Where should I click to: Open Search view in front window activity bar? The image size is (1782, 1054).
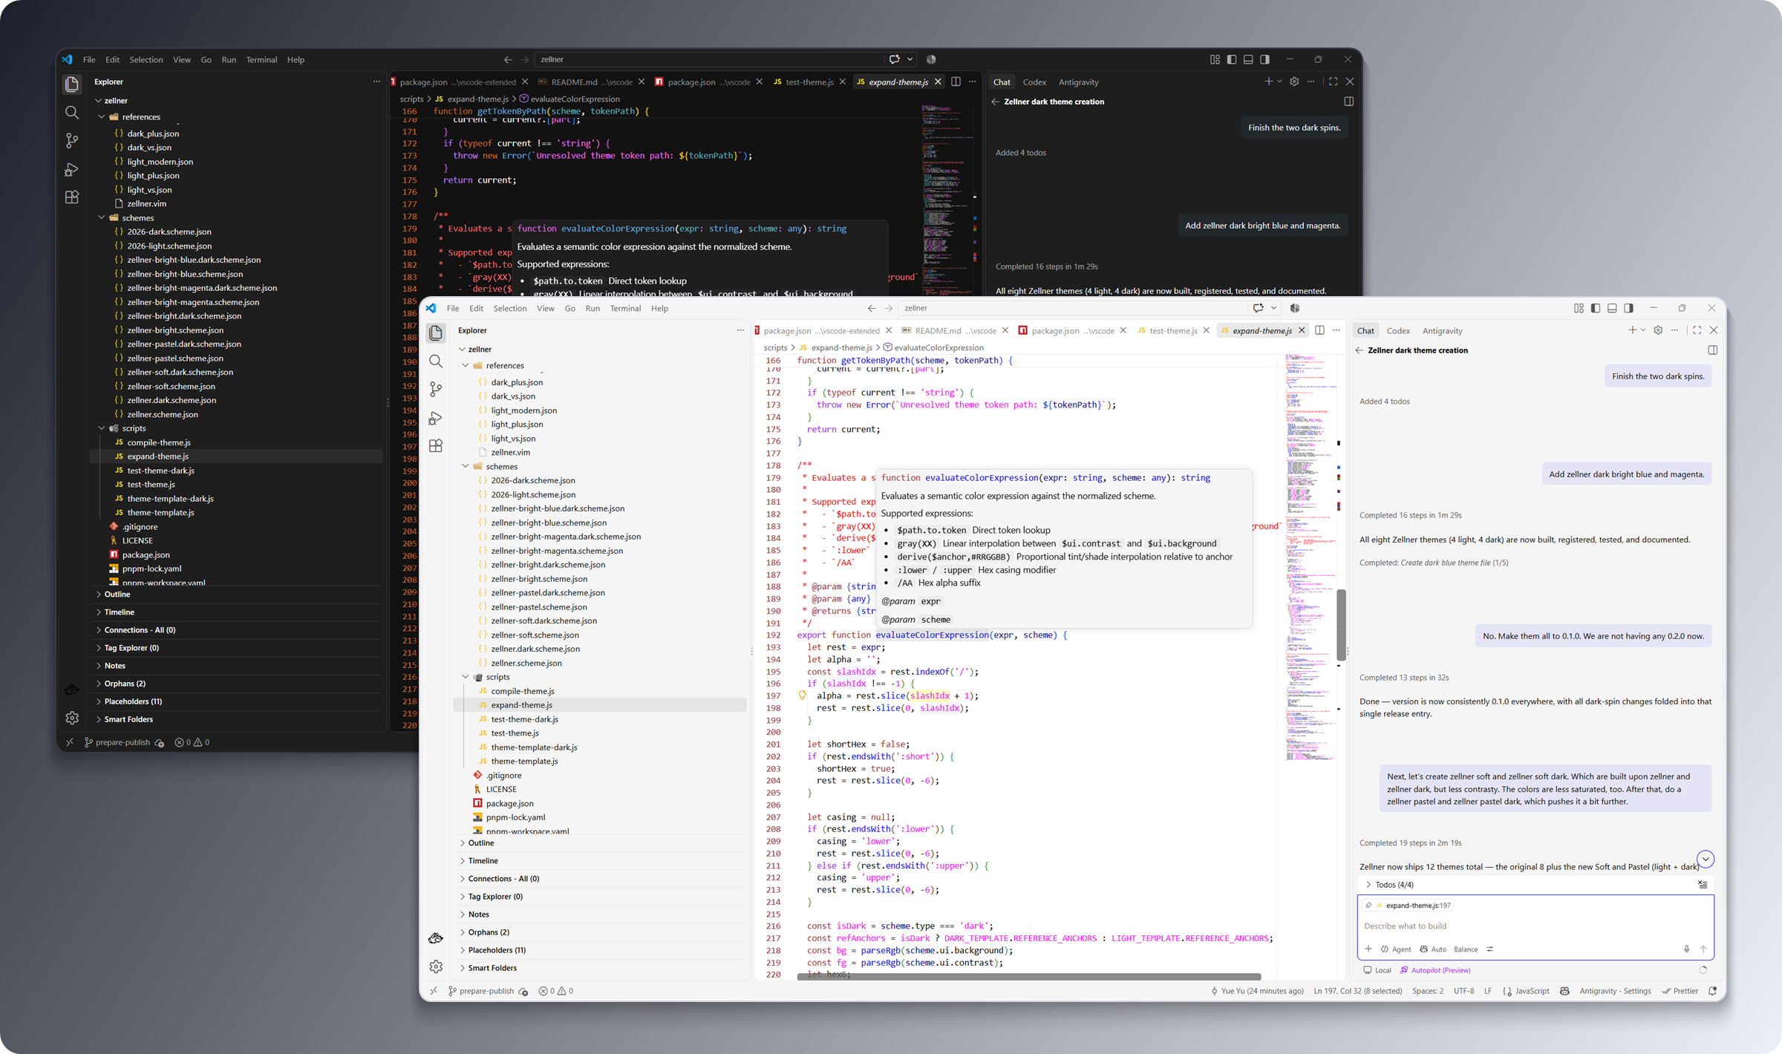point(436,361)
